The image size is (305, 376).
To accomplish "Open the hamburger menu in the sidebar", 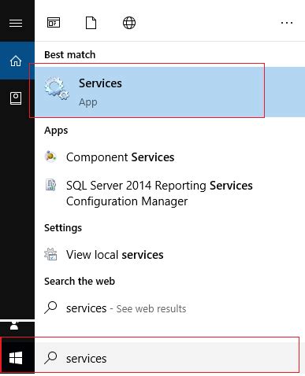I will click(x=16, y=23).
